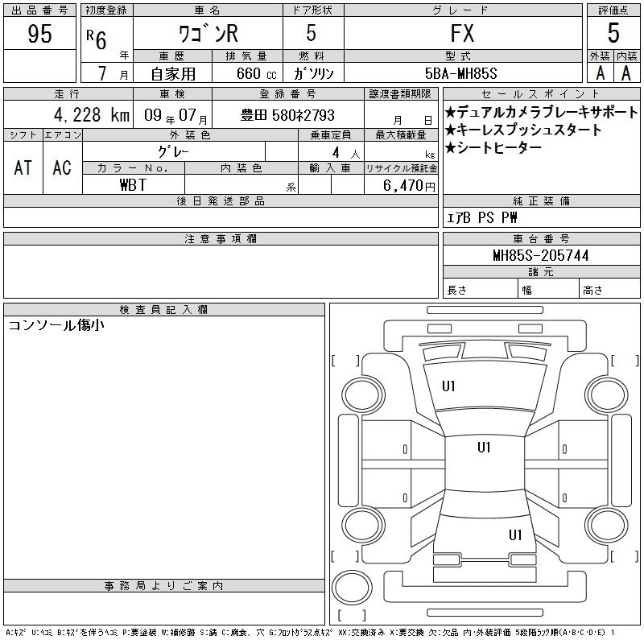644x644 pixels.
Task: Click the mileage 4,228 km field
Action: tap(68, 114)
